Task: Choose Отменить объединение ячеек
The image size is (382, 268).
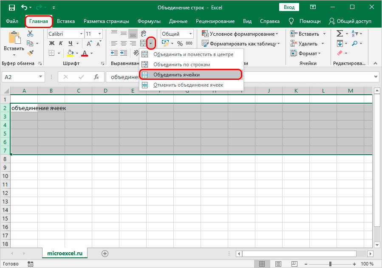Action: (x=191, y=85)
